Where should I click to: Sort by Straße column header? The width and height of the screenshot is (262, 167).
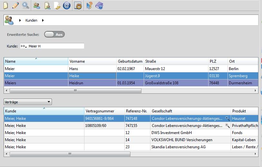[x=176, y=61]
